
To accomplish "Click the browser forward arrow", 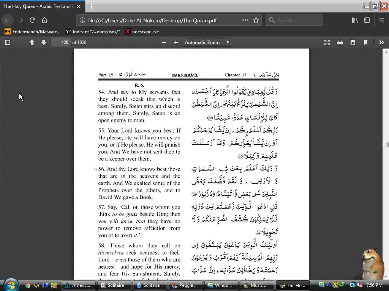I will [x=20, y=20].
